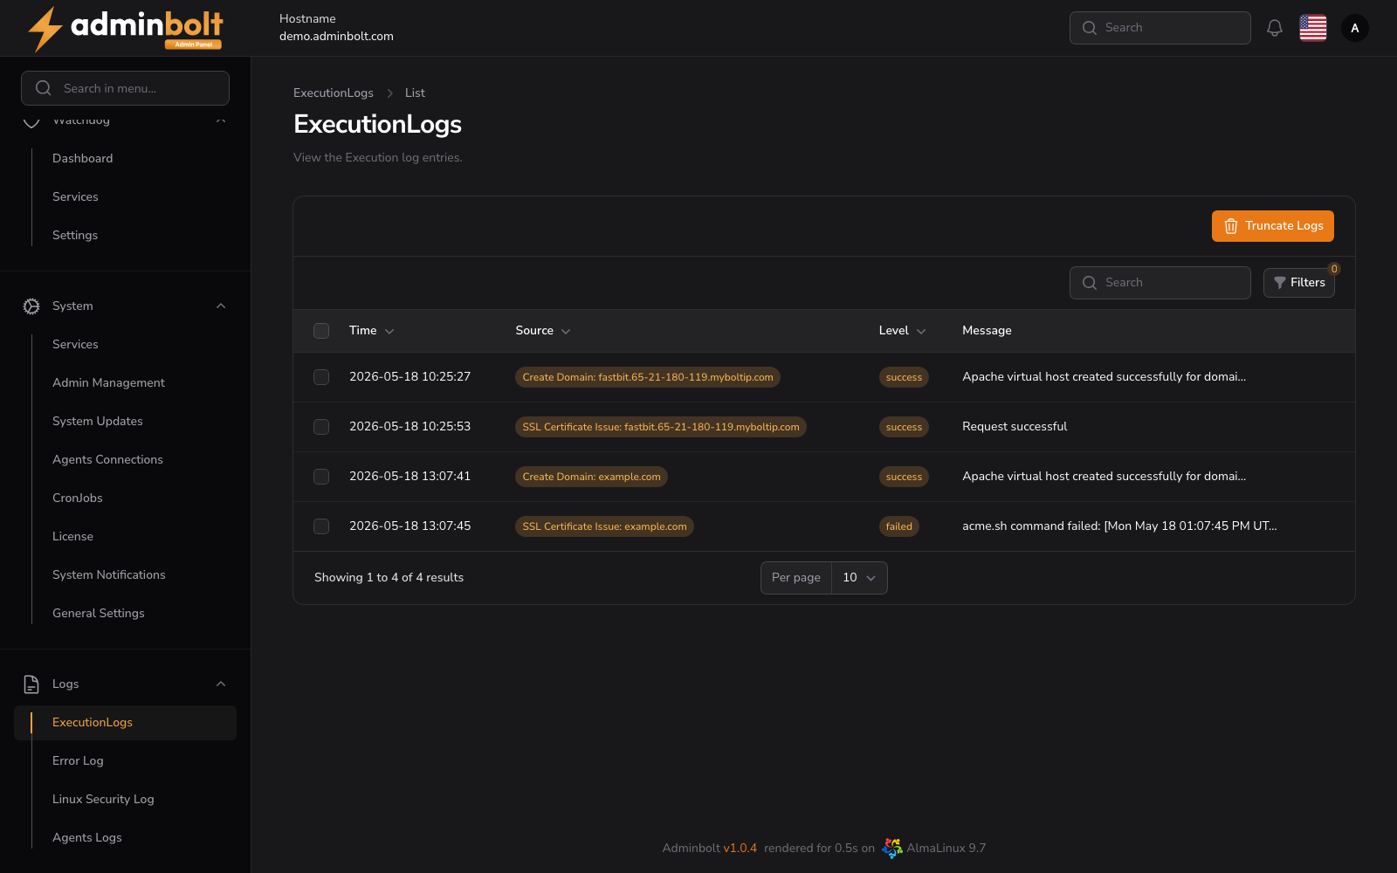Collapse the Logs menu section chevron
The image size is (1397, 873).
pos(221,684)
